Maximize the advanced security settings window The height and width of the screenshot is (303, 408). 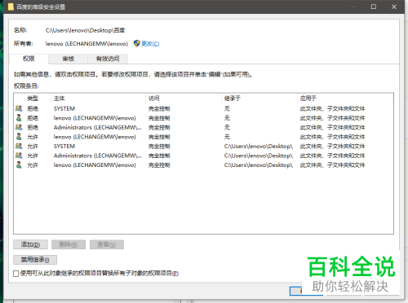click(374, 7)
